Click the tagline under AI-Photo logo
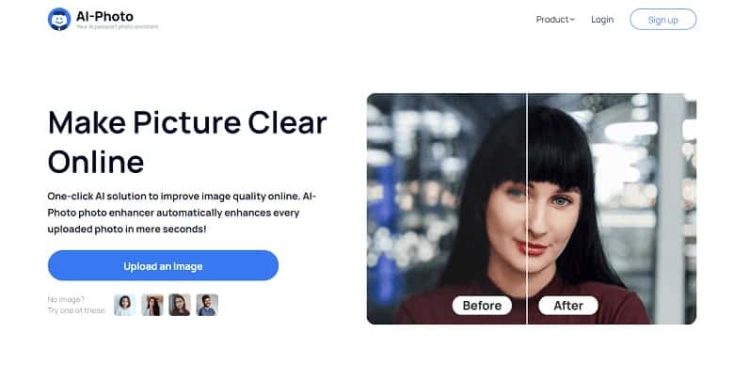Screen dimensions: 734x380 pyautogui.click(x=117, y=27)
